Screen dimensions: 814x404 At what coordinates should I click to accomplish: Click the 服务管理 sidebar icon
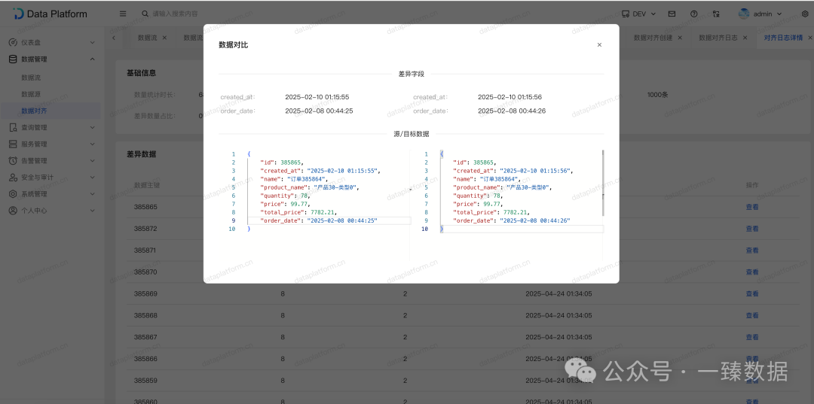coord(13,144)
